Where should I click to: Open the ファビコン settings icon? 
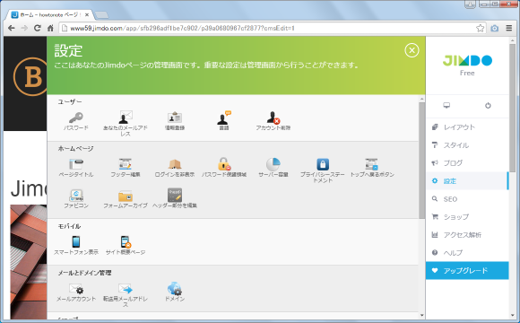76,196
